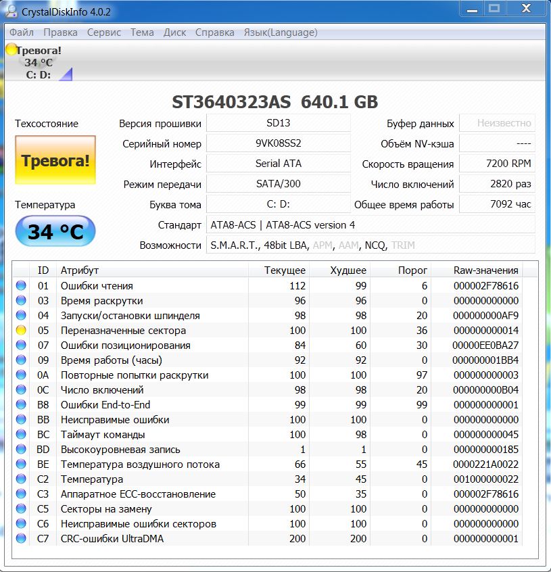Select the Высокоуровневая запись attribute text
The image size is (551, 572).
(x=120, y=450)
